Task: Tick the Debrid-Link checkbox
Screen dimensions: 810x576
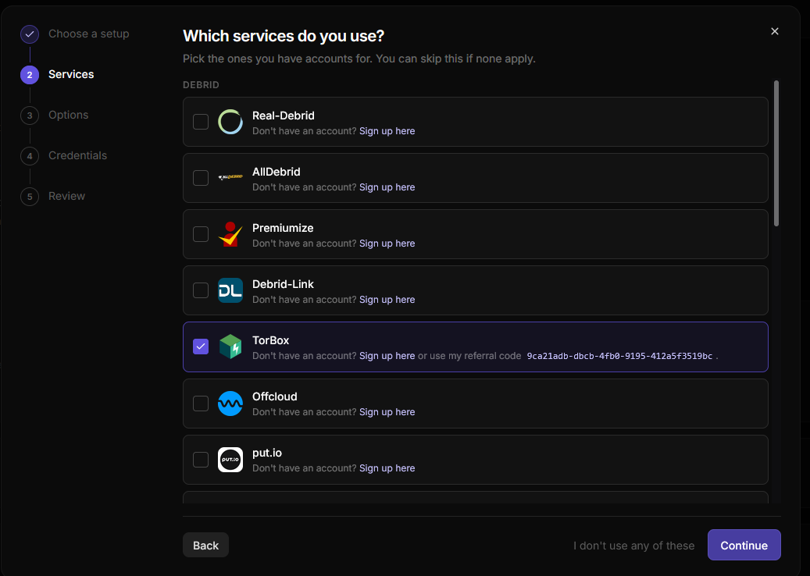Action: click(x=201, y=290)
